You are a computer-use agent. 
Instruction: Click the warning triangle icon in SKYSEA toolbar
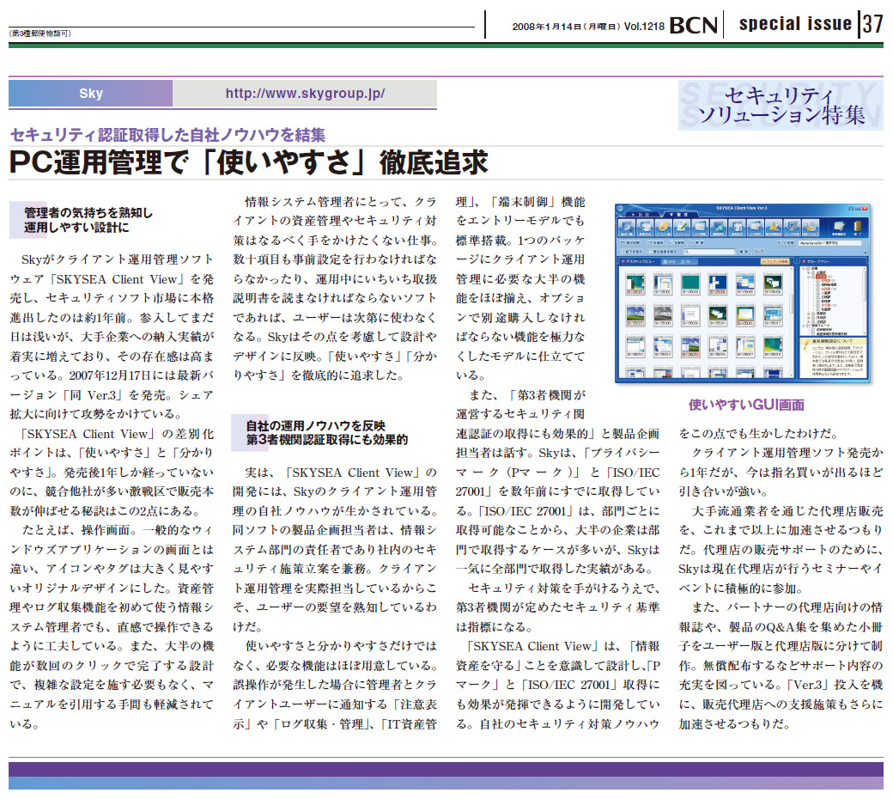tap(774, 228)
